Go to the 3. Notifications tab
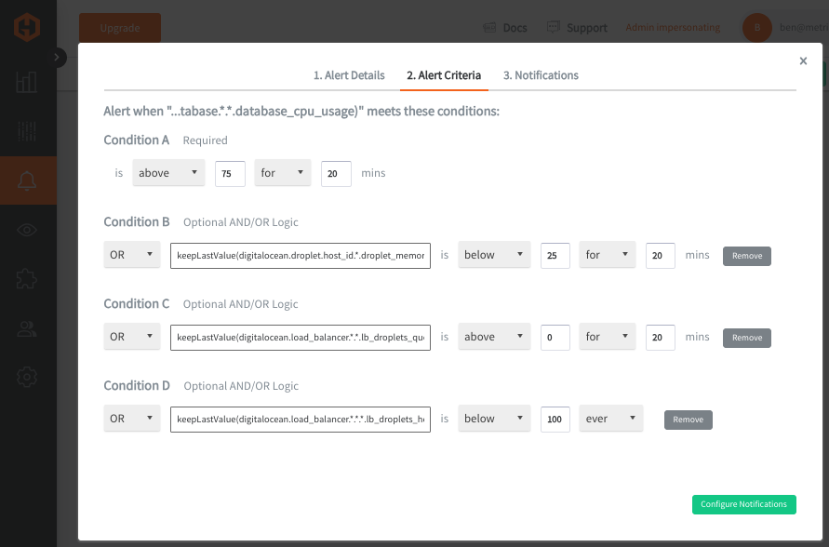Viewport: 829px width, 547px height. 541,75
